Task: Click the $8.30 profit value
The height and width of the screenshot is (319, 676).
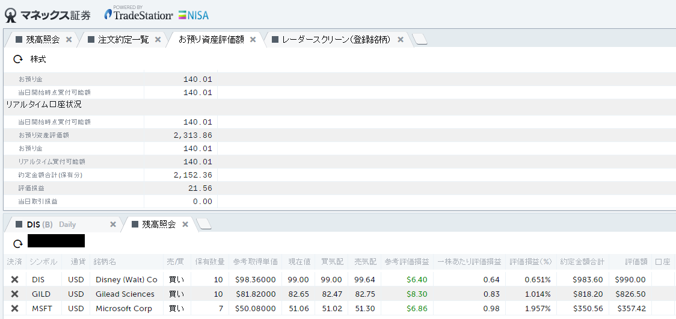Action: (x=416, y=294)
